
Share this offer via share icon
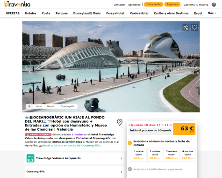pyautogui.click(x=186, y=28)
